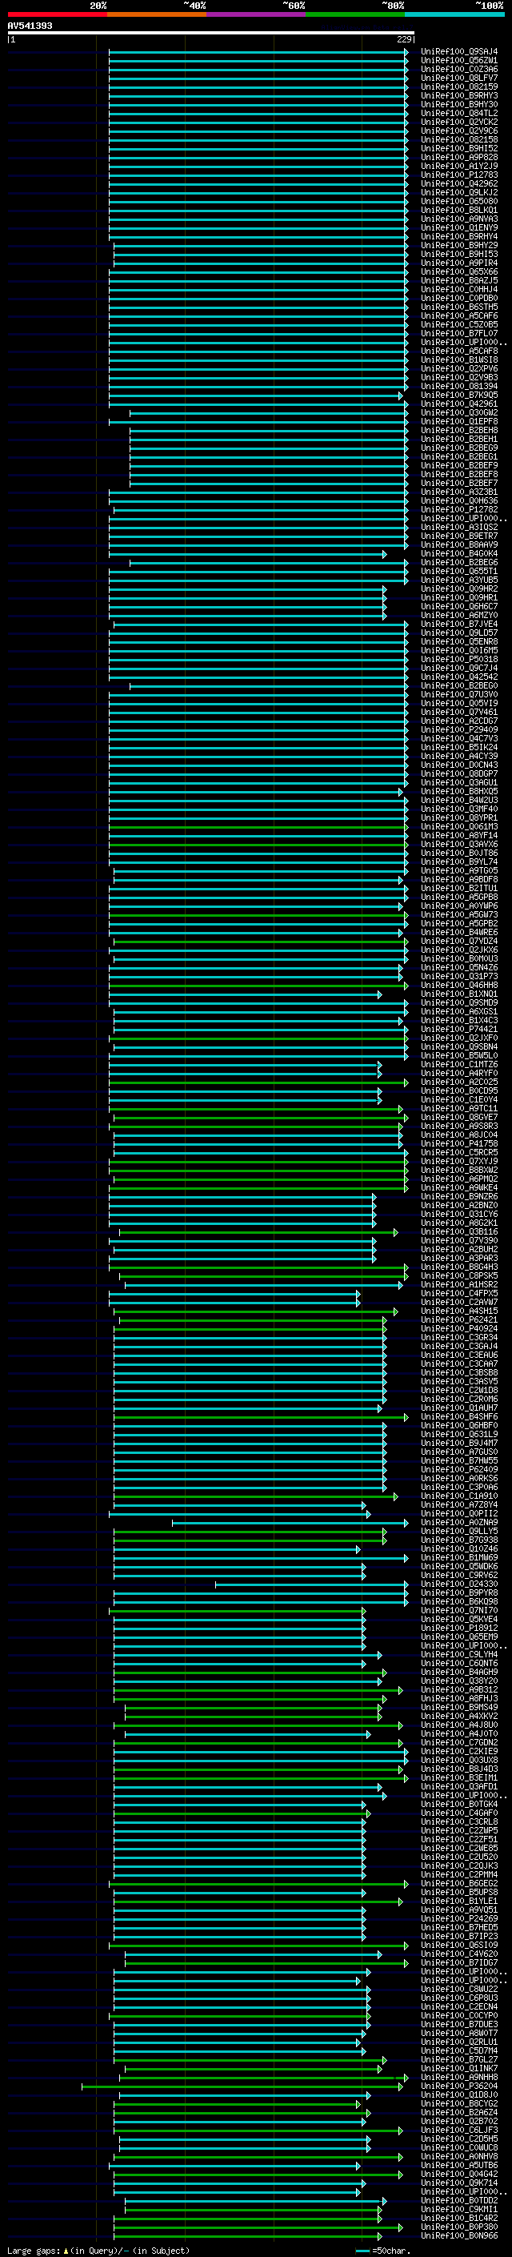
Task: Click query end position label 229
Action: pos(404,39)
